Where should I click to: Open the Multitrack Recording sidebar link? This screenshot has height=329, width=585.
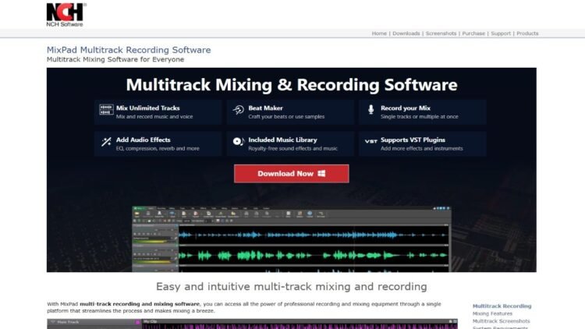click(502, 306)
